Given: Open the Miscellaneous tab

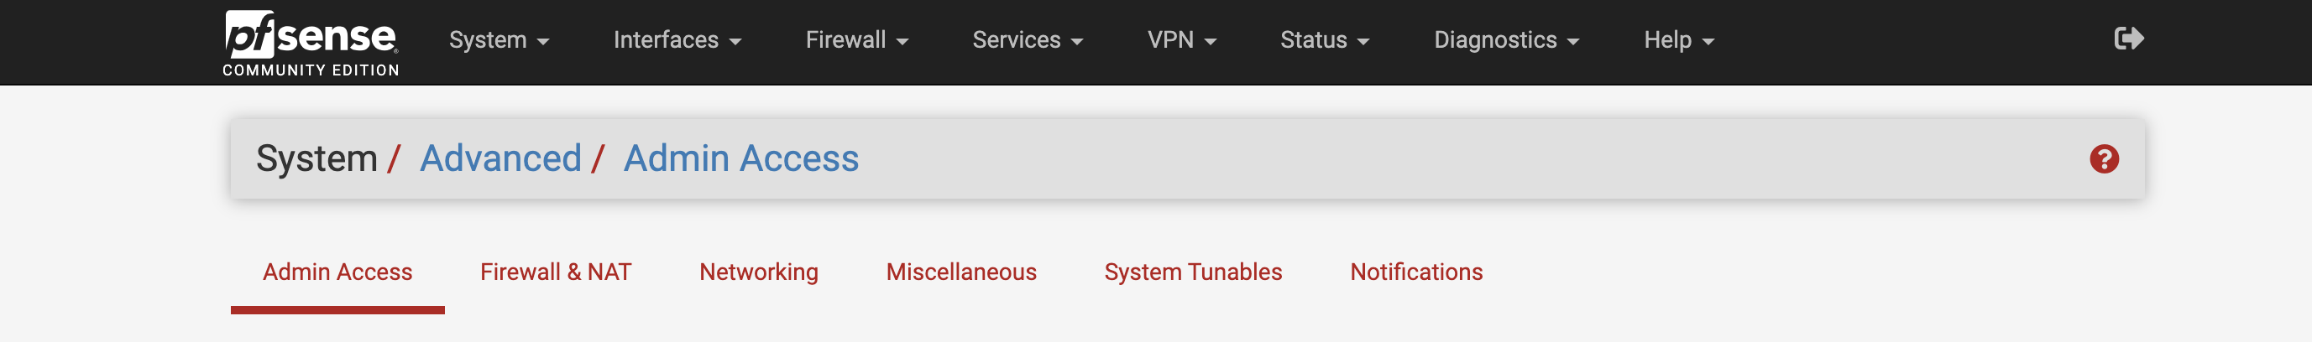Looking at the screenshot, I should (x=960, y=272).
